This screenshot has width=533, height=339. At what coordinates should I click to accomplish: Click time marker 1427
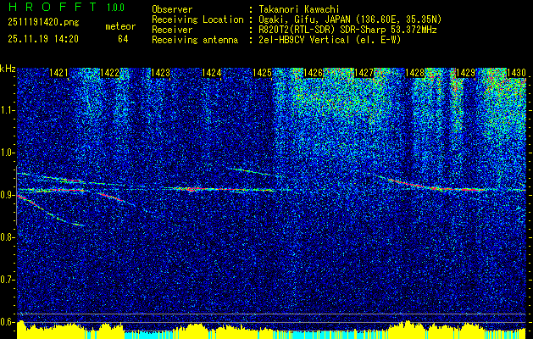point(364,73)
